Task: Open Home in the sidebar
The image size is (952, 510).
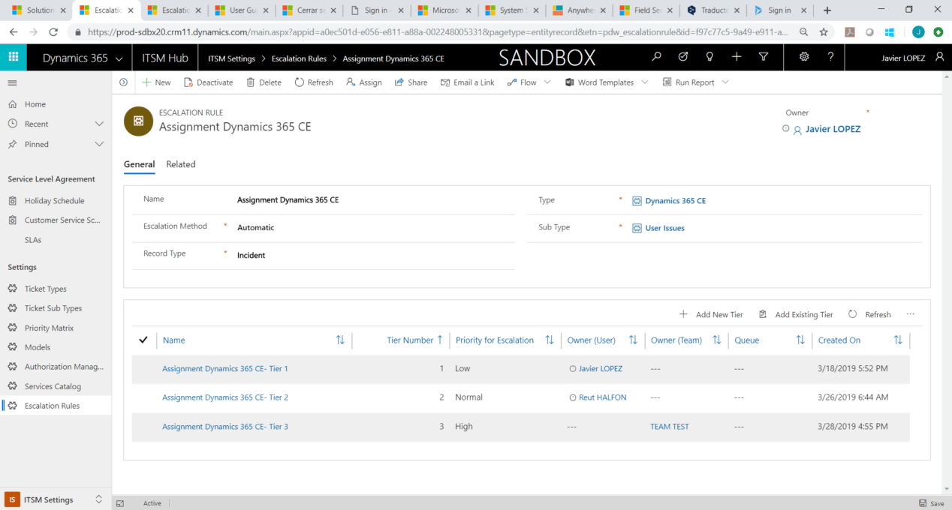Action: point(35,104)
